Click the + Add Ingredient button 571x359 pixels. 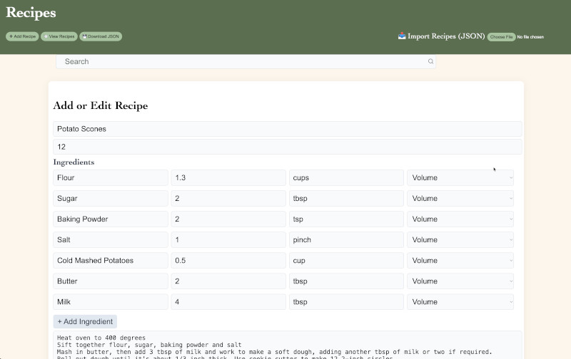(85, 322)
